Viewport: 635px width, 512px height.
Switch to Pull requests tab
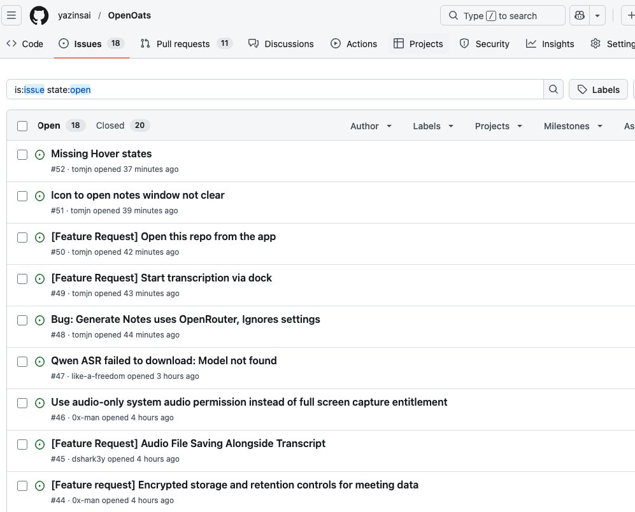[186, 44]
